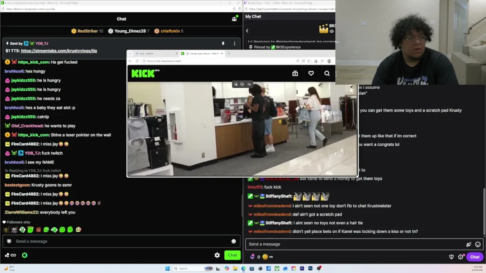This screenshot has height=273, width=486.
Task: Click the green Kick K points icon
Action: [25, 255]
